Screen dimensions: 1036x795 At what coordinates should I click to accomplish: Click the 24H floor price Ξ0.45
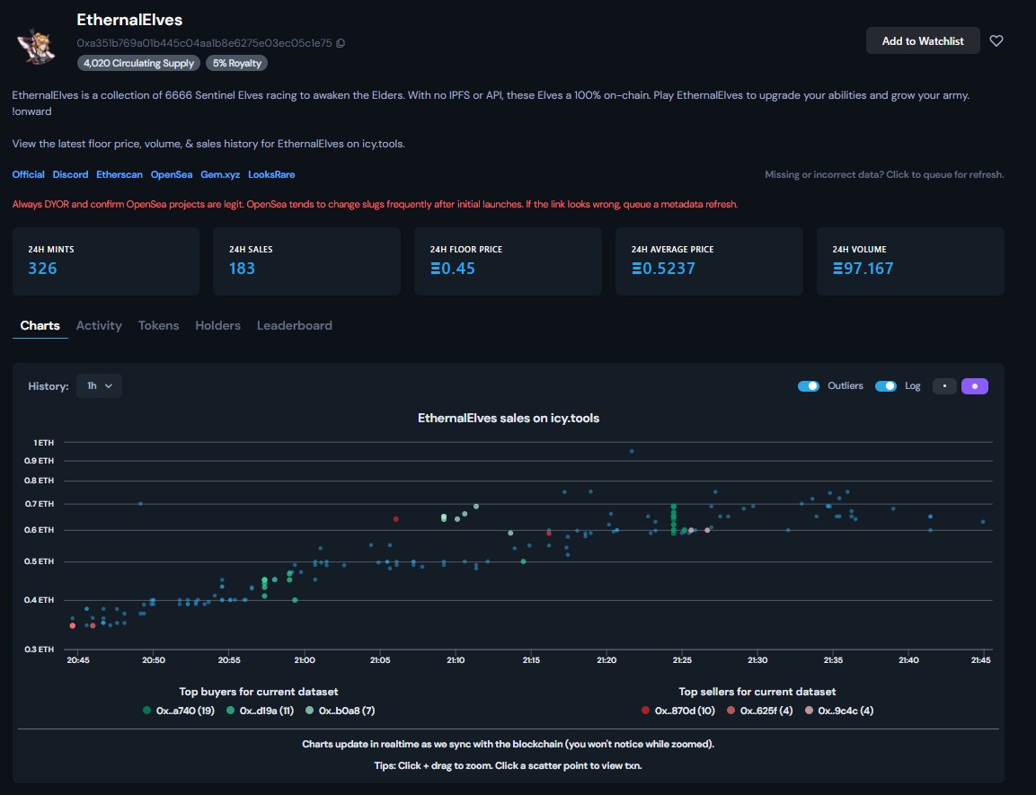pyautogui.click(x=453, y=268)
